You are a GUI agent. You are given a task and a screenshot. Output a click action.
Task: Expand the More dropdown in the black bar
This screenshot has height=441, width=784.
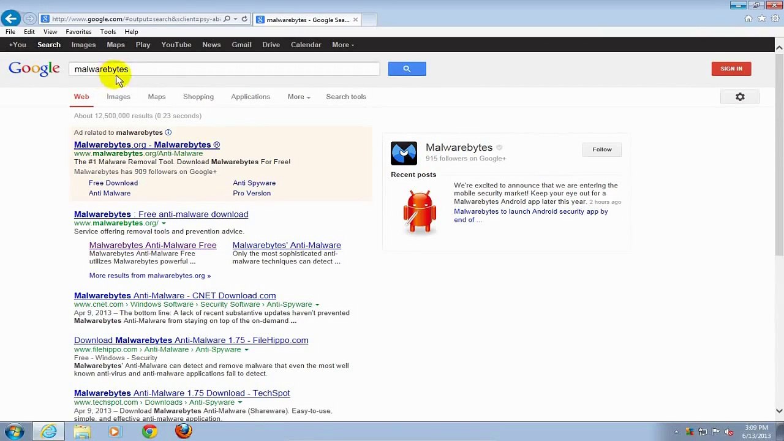(343, 45)
